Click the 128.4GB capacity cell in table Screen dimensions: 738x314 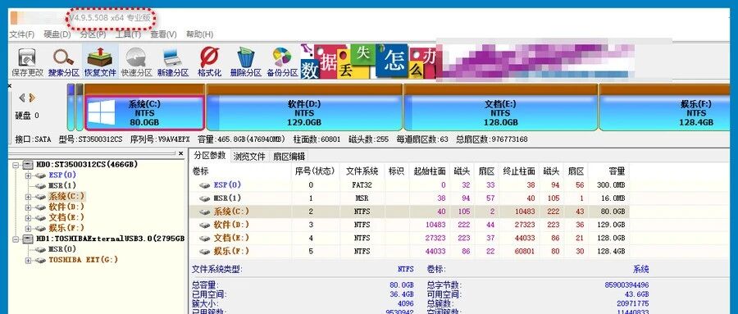click(610, 252)
